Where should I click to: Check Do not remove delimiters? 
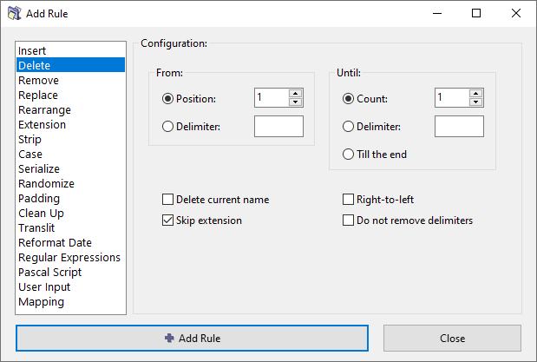(x=350, y=220)
